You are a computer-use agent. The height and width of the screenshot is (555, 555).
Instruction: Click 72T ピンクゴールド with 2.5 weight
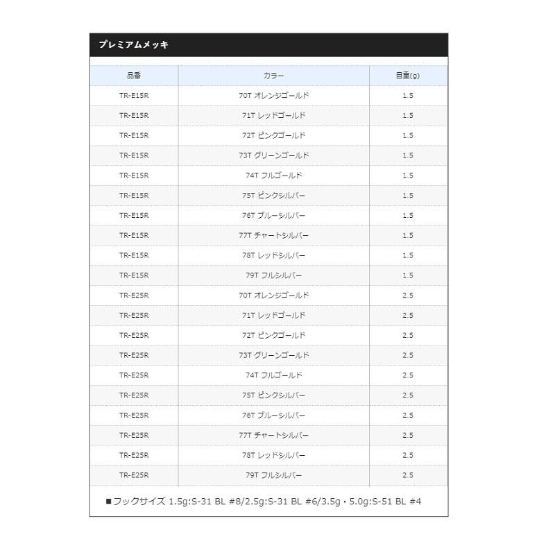tap(273, 336)
